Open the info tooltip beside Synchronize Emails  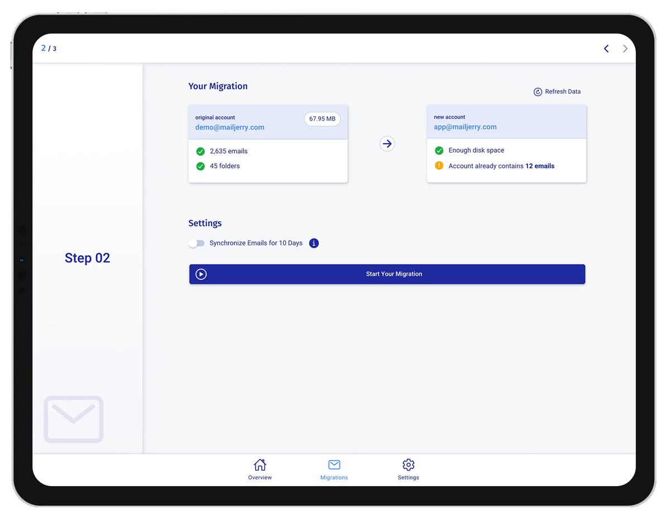(314, 243)
